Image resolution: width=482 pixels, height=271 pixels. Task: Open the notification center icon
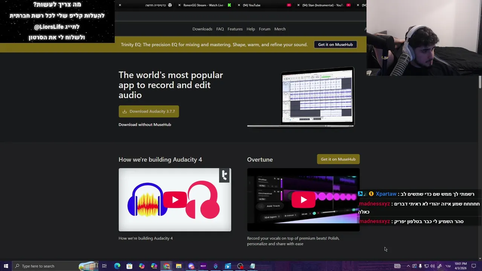(x=474, y=266)
